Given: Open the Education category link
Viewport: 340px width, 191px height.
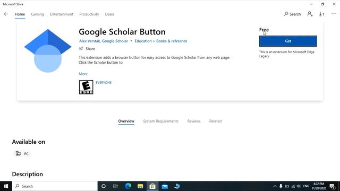Looking at the screenshot, I should 143,41.
